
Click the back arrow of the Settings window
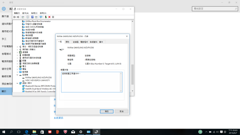pyautogui.click(x=4, y=2)
